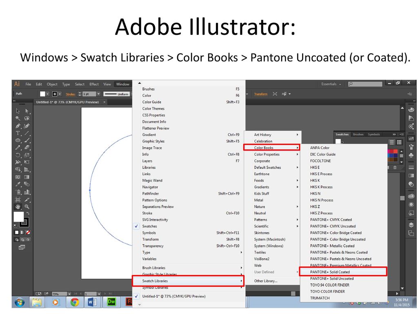Viewport: 418px width, 314px height.
Task: Choose Swatch Libraries in Window menu
Action: click(189, 281)
